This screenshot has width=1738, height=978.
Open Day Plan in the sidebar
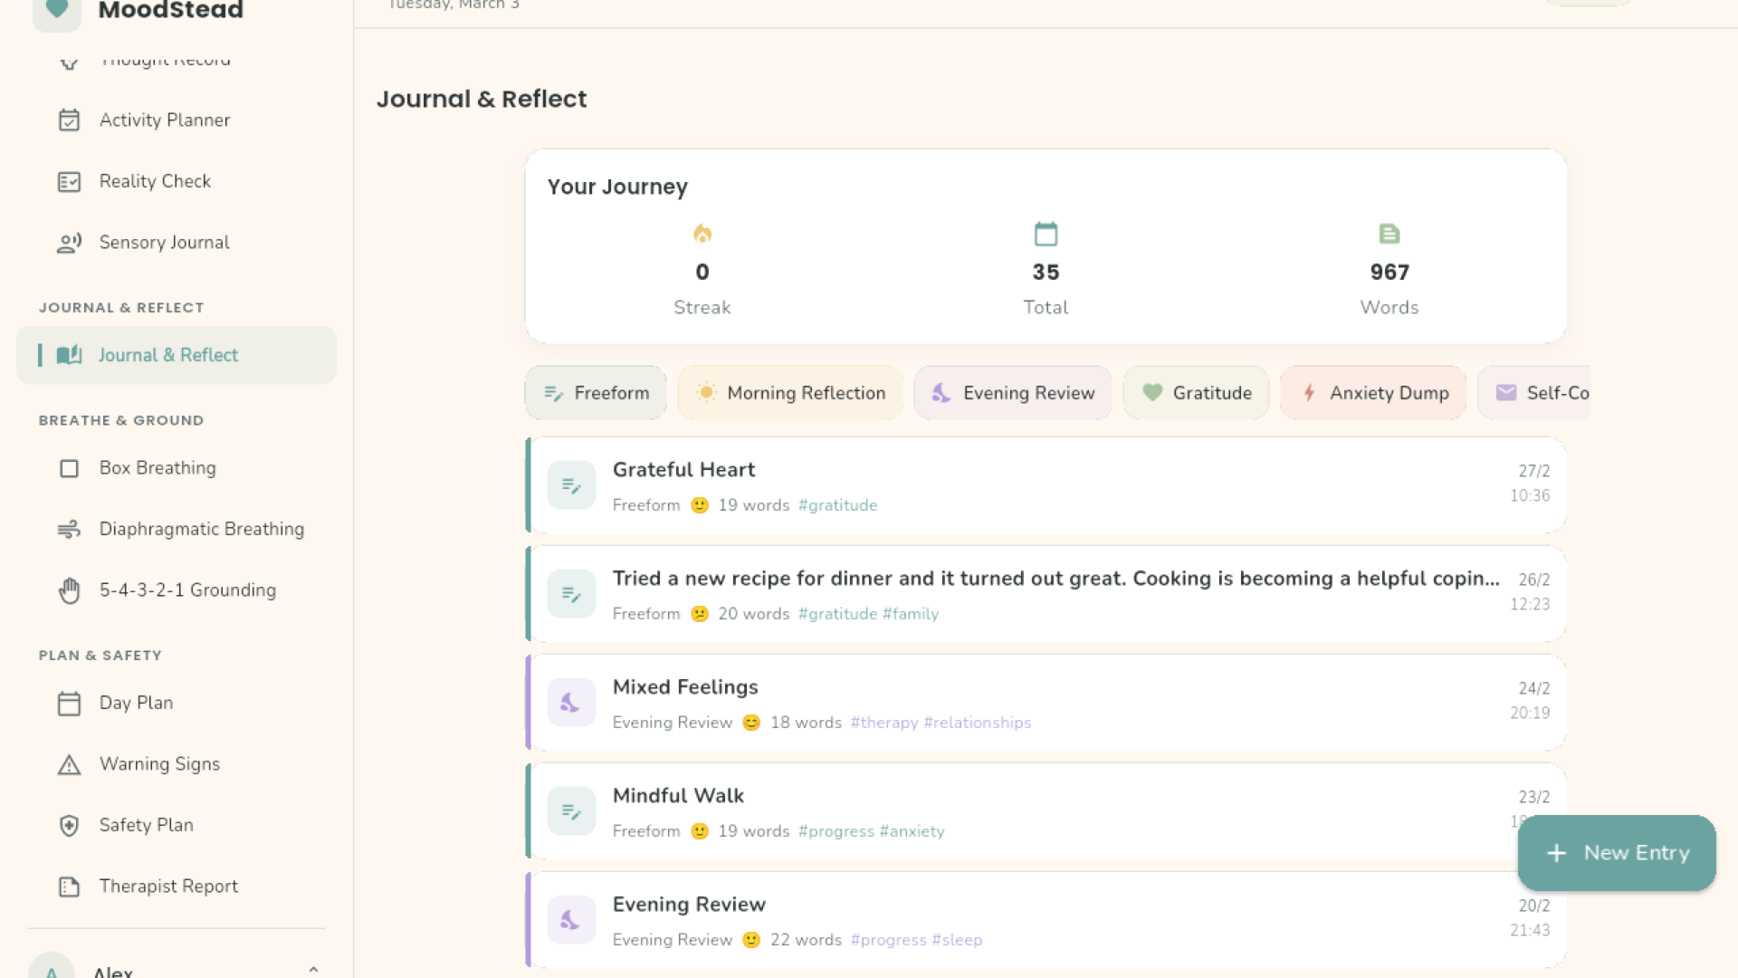136,704
